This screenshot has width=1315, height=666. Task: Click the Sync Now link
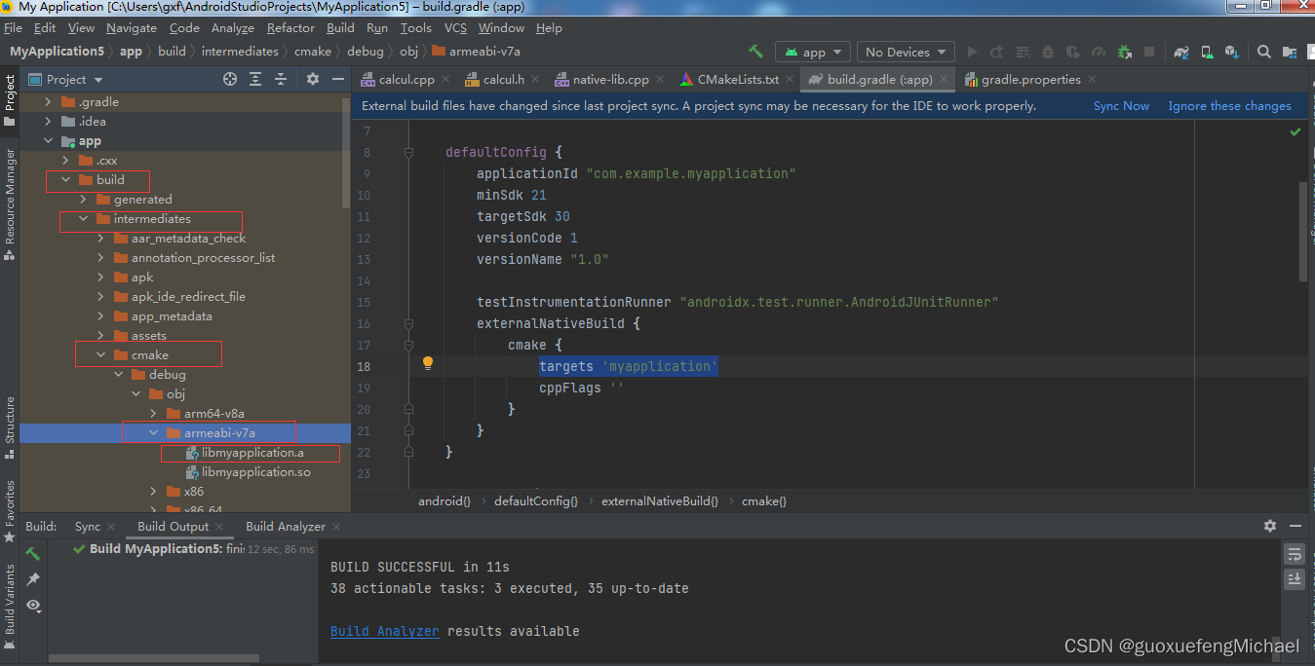coord(1120,105)
